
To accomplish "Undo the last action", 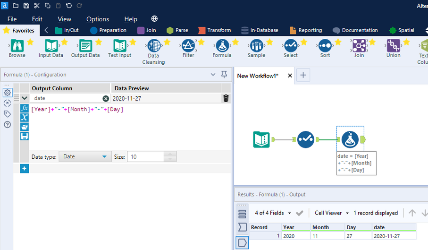I will click(x=69, y=6).
